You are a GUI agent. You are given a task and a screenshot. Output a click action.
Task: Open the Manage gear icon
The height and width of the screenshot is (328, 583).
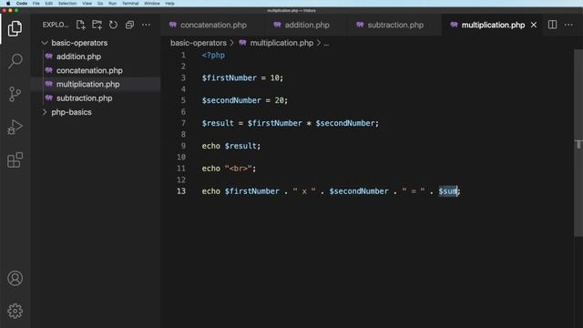pyautogui.click(x=15, y=311)
